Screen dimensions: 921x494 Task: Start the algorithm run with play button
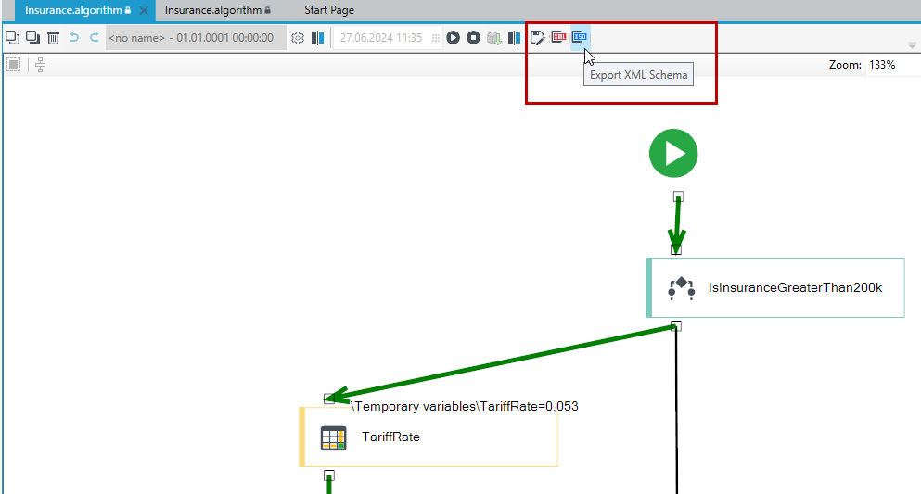pos(453,38)
